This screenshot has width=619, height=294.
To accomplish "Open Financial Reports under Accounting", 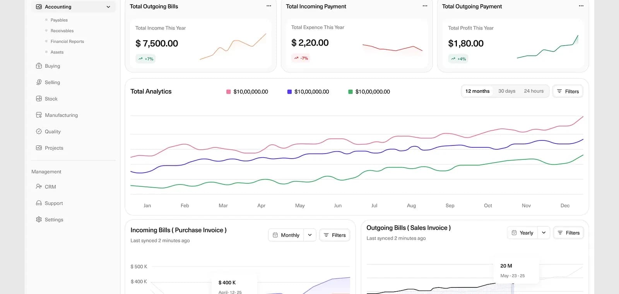I will coord(67,41).
